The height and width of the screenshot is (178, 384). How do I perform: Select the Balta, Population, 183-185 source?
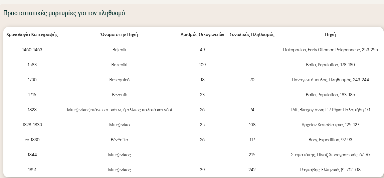point(330,95)
